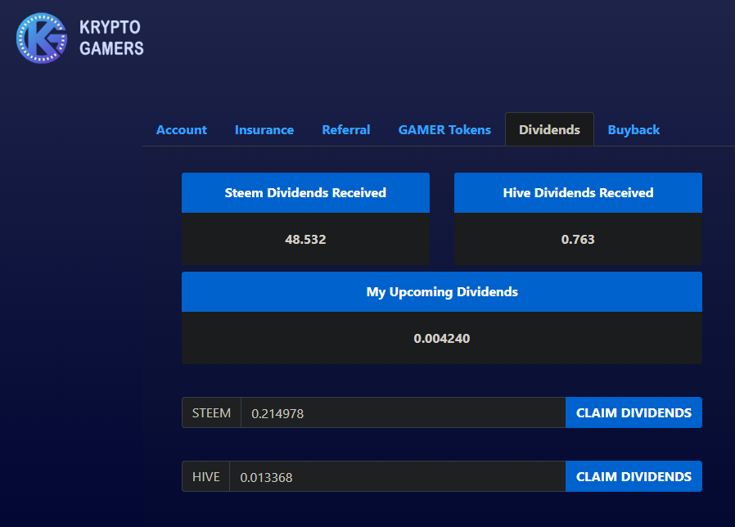
Task: Select the 0.004240 upcoming dividends value
Action: pos(442,339)
